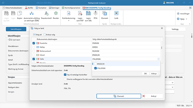Toggle Overta vedleggene checkbox
Viewport: 193px width, 108px height.
[x=65, y=79]
